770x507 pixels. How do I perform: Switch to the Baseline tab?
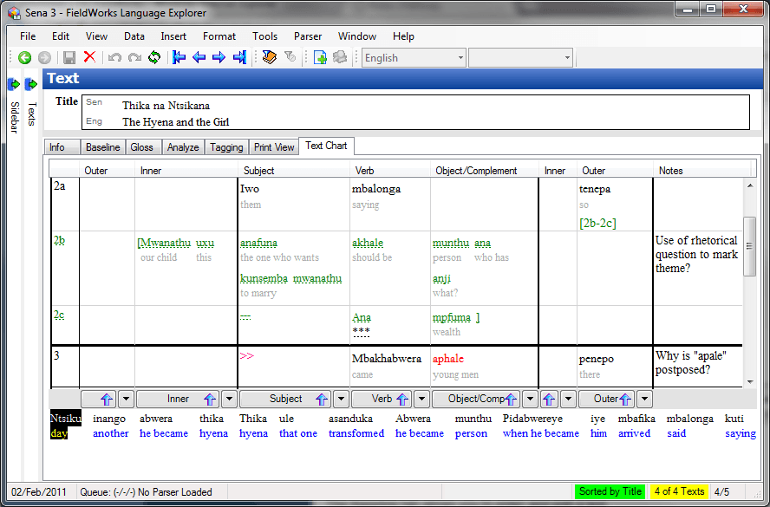point(102,146)
